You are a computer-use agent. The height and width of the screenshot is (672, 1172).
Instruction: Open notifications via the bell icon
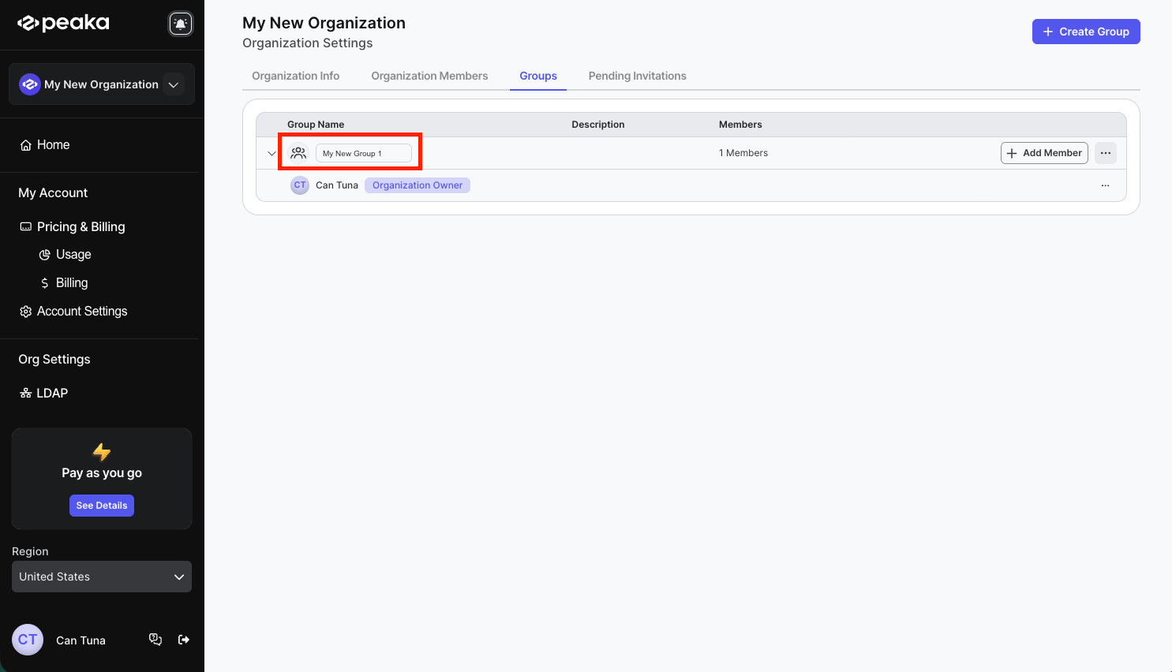coord(181,23)
